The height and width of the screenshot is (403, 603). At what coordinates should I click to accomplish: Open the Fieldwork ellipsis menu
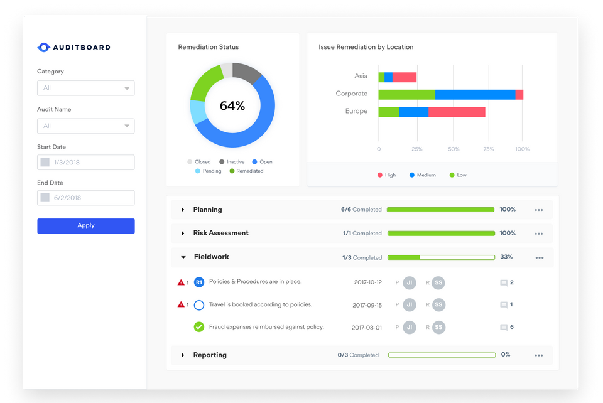pyautogui.click(x=538, y=257)
